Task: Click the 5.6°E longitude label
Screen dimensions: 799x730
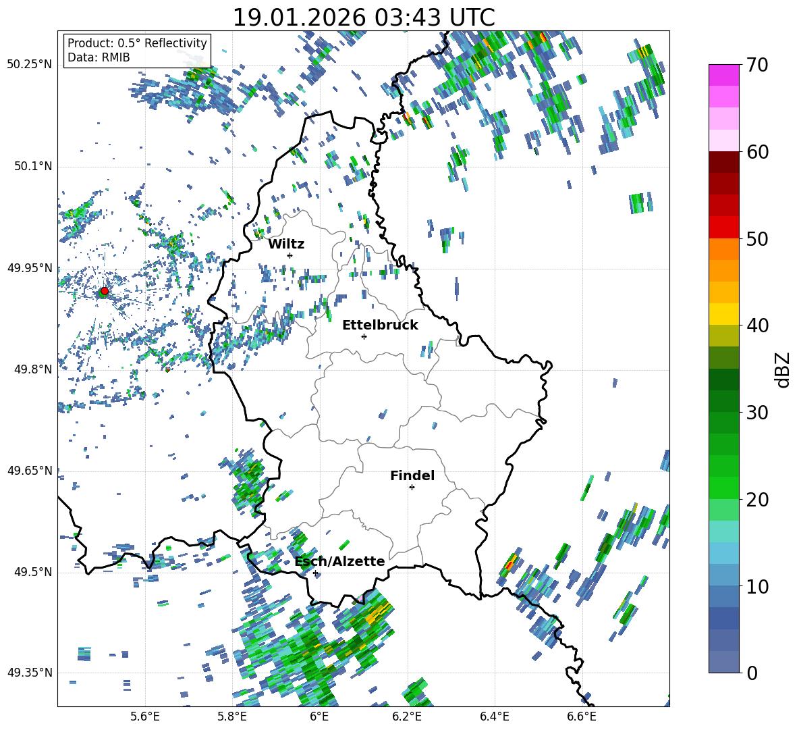Action: (145, 716)
